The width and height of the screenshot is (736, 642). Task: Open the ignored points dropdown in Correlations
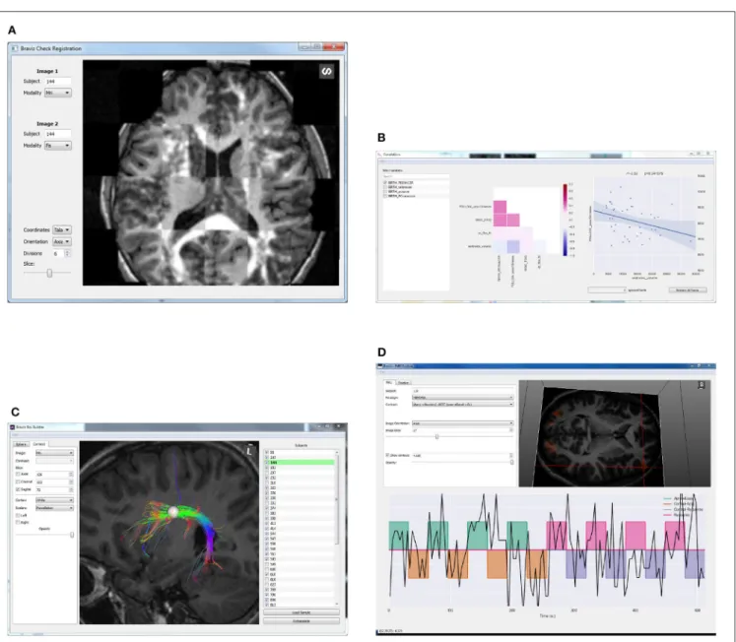[607, 289]
